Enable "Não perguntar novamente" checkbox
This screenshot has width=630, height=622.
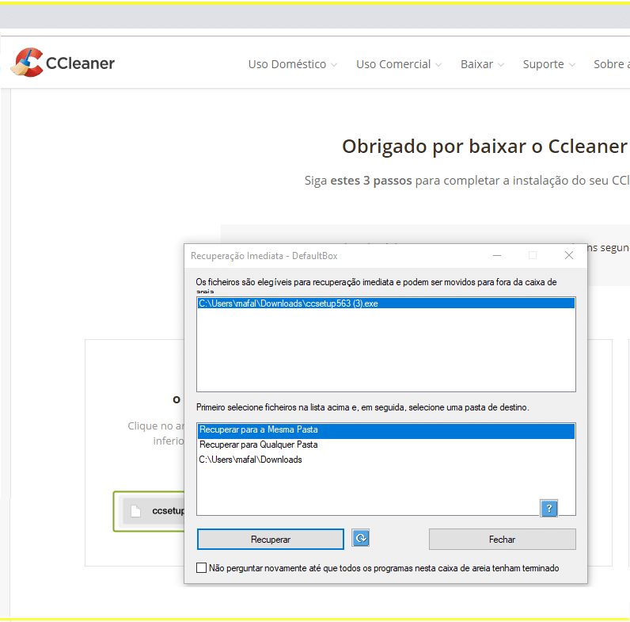click(201, 567)
